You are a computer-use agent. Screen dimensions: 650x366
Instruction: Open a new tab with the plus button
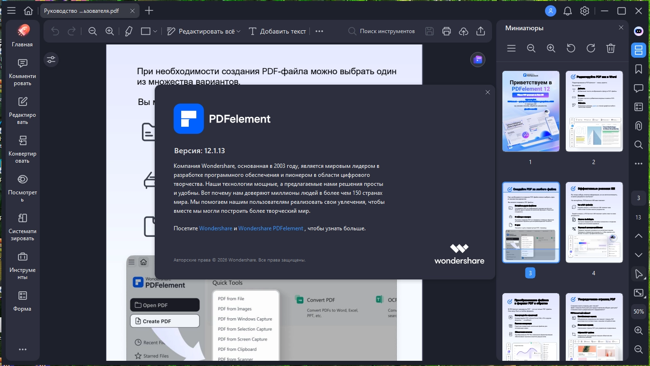pos(149,10)
